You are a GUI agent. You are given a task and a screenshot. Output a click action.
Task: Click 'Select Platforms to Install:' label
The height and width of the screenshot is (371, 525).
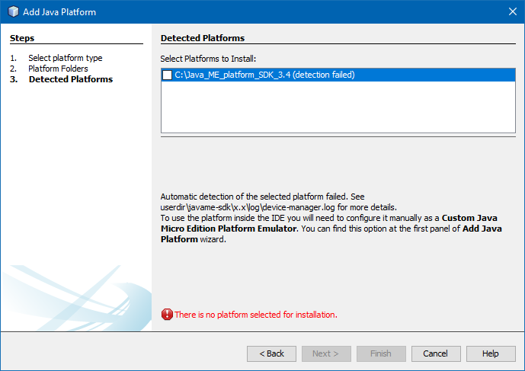[208, 59]
